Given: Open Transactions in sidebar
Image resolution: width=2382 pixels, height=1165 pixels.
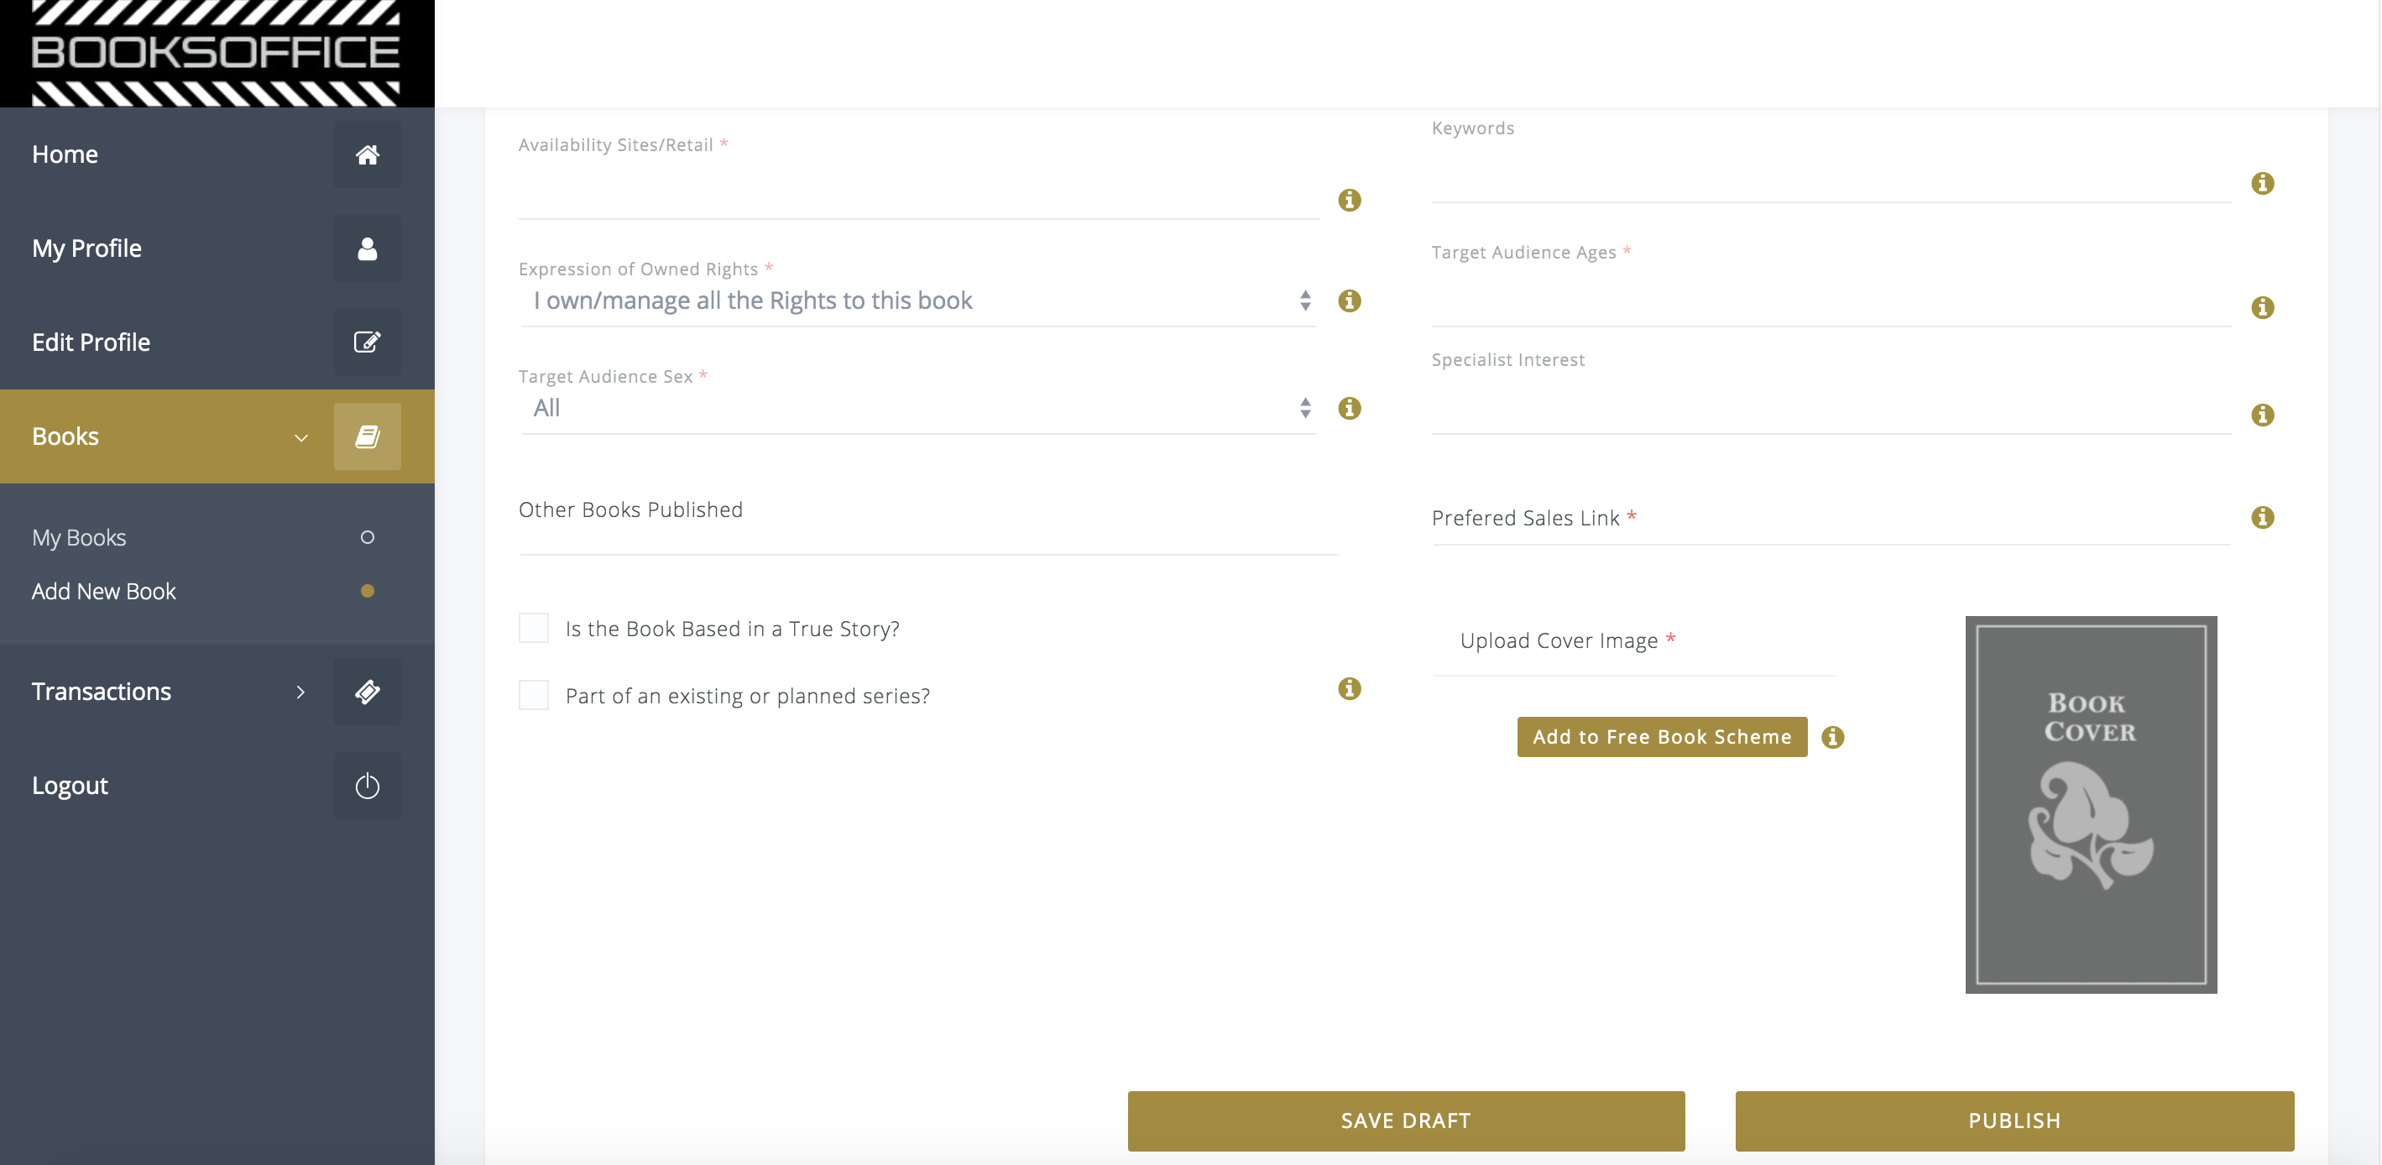Looking at the screenshot, I should 217,692.
